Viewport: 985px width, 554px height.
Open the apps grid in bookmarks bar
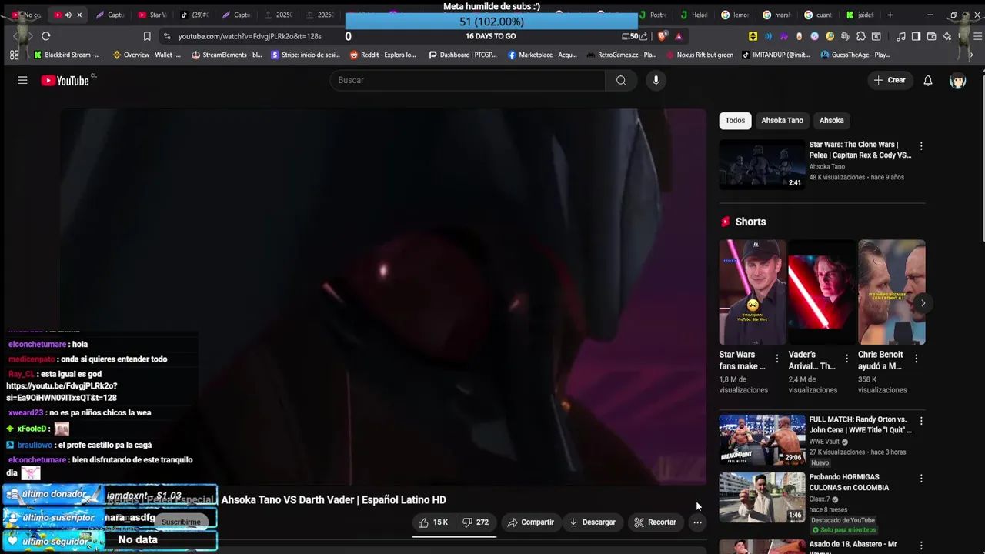coord(14,55)
